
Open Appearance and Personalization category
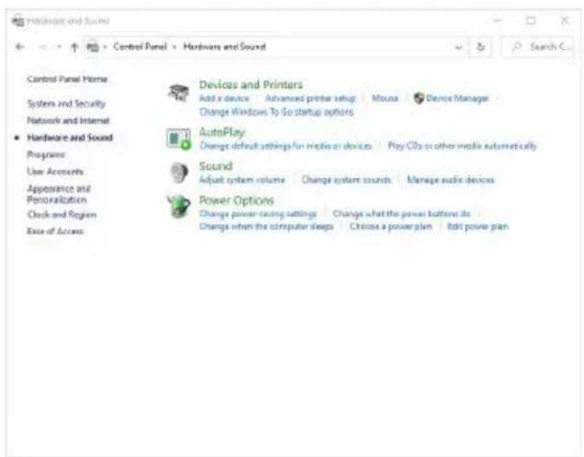click(x=59, y=194)
